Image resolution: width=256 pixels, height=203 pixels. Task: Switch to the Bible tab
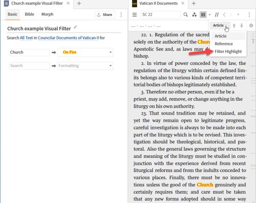pos(29,14)
